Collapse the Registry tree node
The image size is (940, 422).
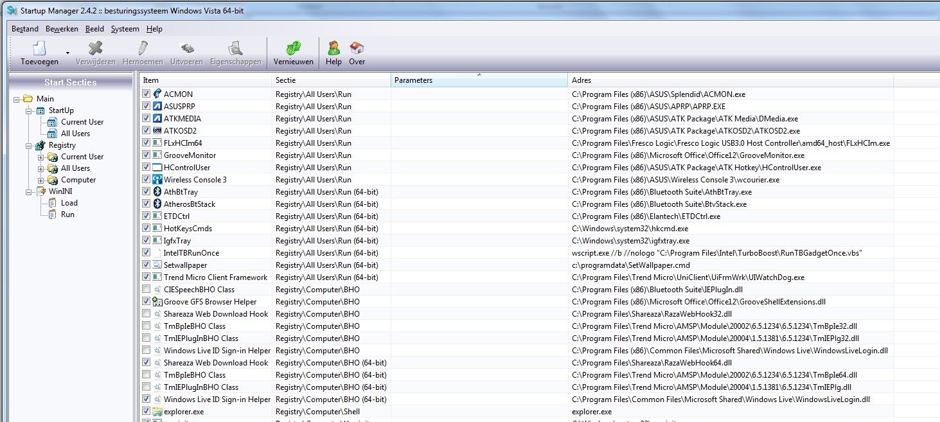[x=29, y=145]
